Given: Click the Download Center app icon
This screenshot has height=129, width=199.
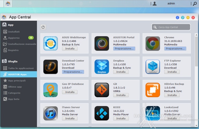Looking at the screenshot, I should pos(50,67).
